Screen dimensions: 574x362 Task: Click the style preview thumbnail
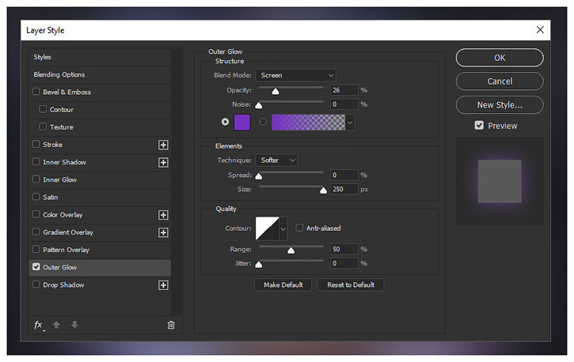[x=500, y=181]
